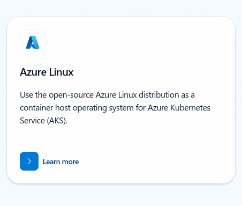Click the right-pointing arrow beside Learn more
This screenshot has width=242, height=206.
point(29,161)
